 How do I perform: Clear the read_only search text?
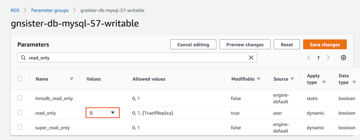coord(251,58)
